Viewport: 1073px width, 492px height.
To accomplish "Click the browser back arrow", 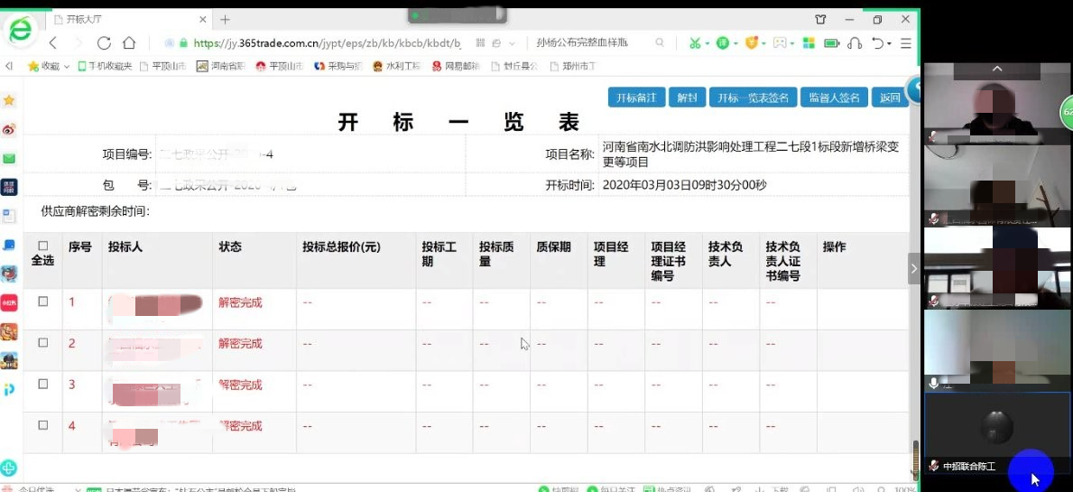I will pos(53,42).
